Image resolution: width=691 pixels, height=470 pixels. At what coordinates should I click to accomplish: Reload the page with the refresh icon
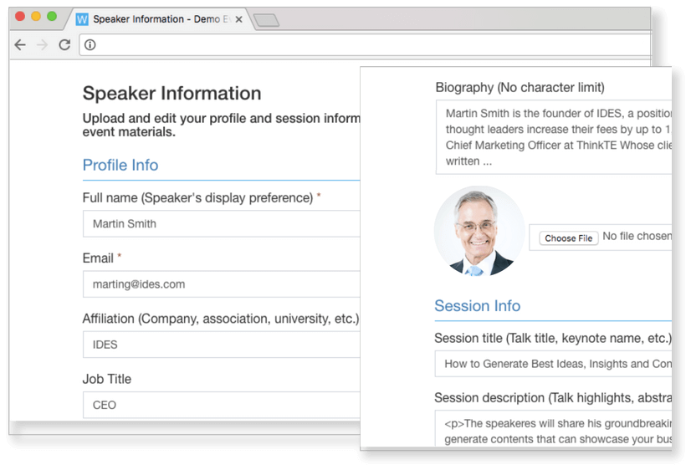64,44
